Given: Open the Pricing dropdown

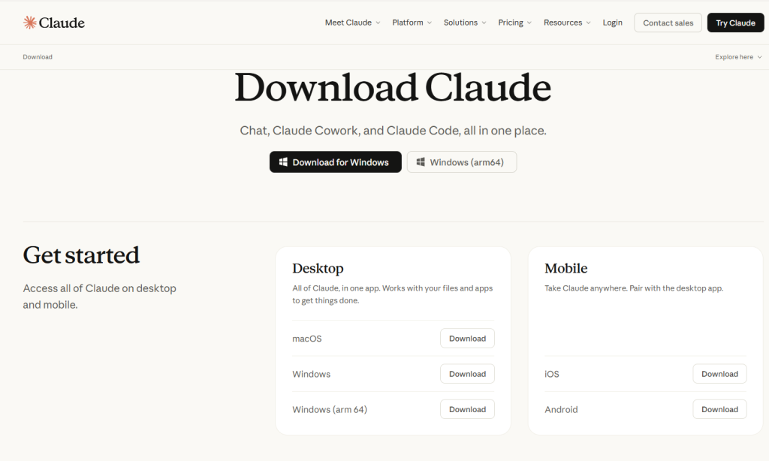Looking at the screenshot, I should click(514, 23).
